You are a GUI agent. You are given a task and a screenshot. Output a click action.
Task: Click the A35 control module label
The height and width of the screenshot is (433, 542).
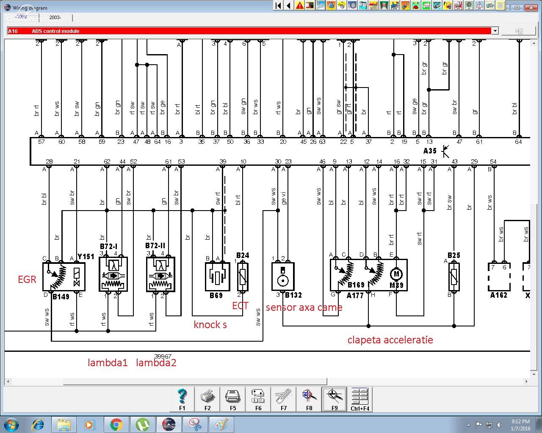point(430,151)
